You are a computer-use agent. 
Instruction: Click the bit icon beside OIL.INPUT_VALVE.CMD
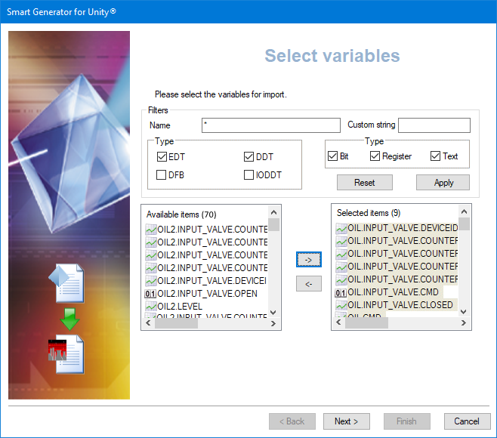(341, 292)
